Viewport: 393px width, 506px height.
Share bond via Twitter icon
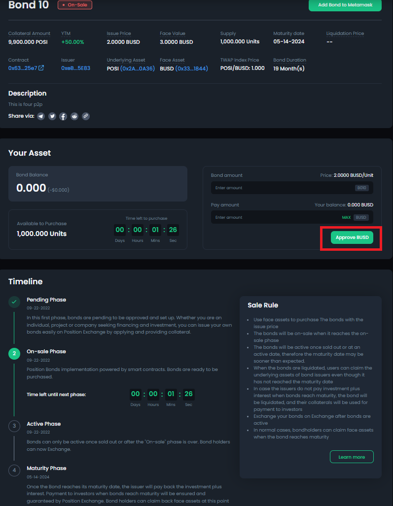(52, 116)
